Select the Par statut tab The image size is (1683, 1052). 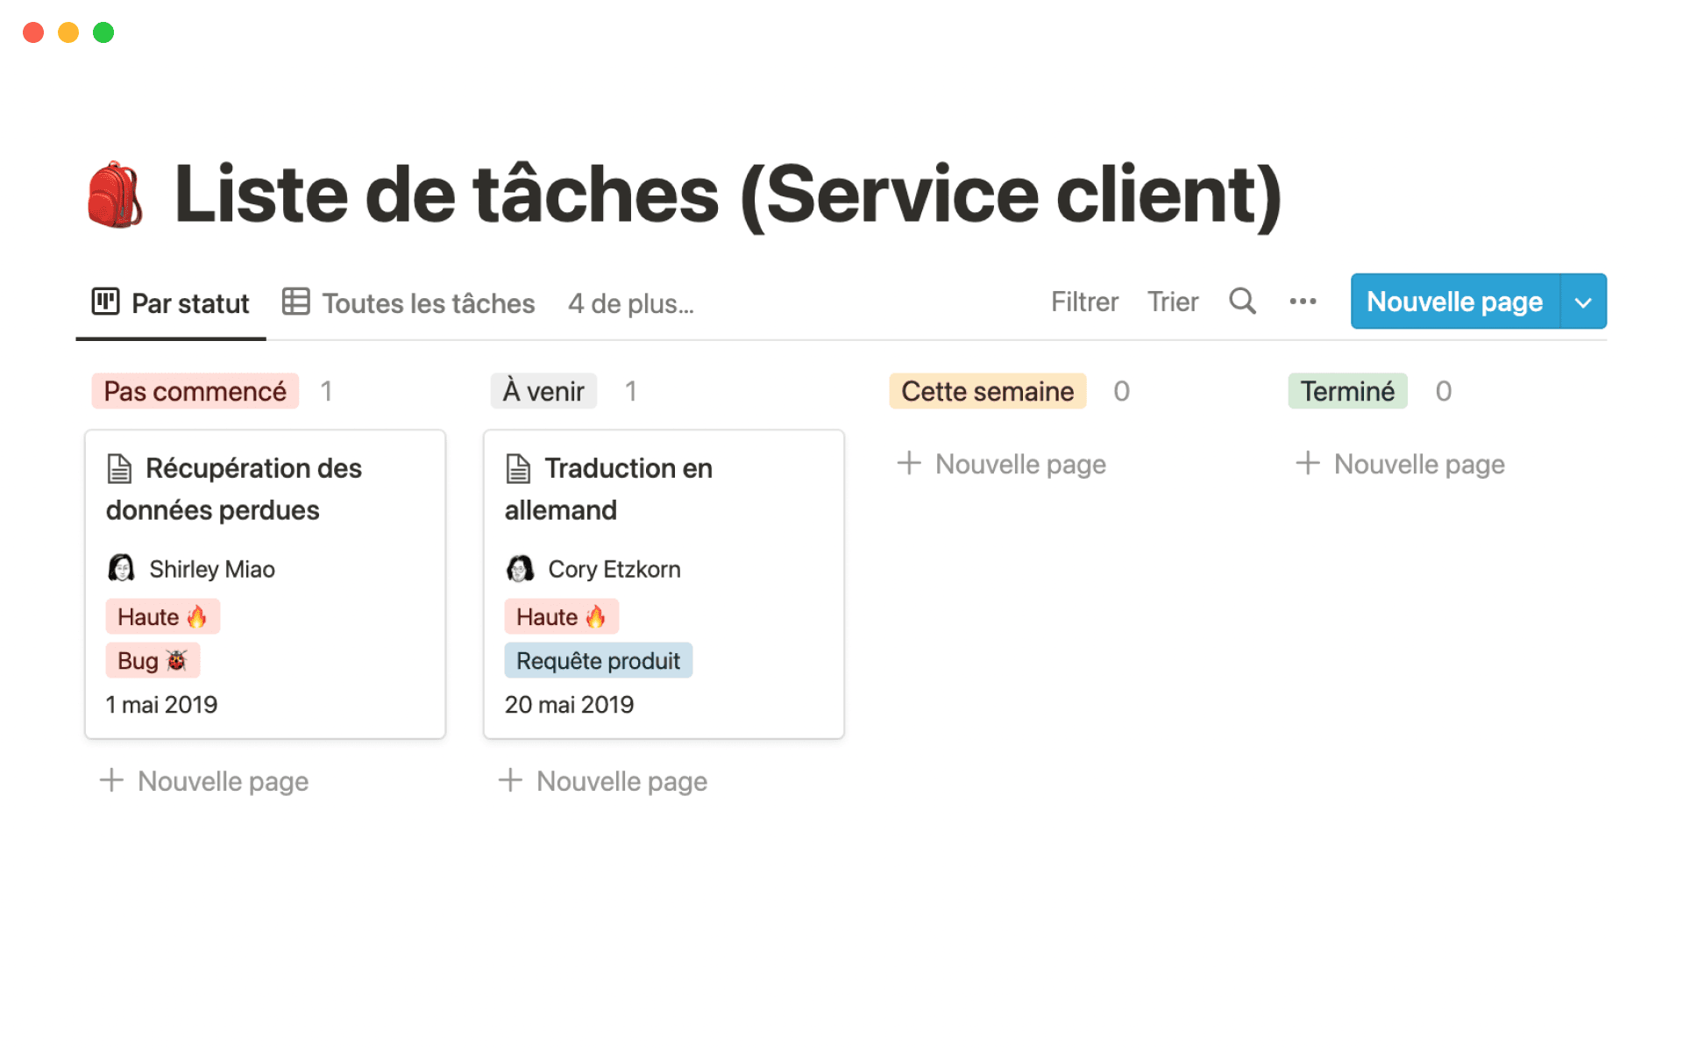tap(189, 303)
